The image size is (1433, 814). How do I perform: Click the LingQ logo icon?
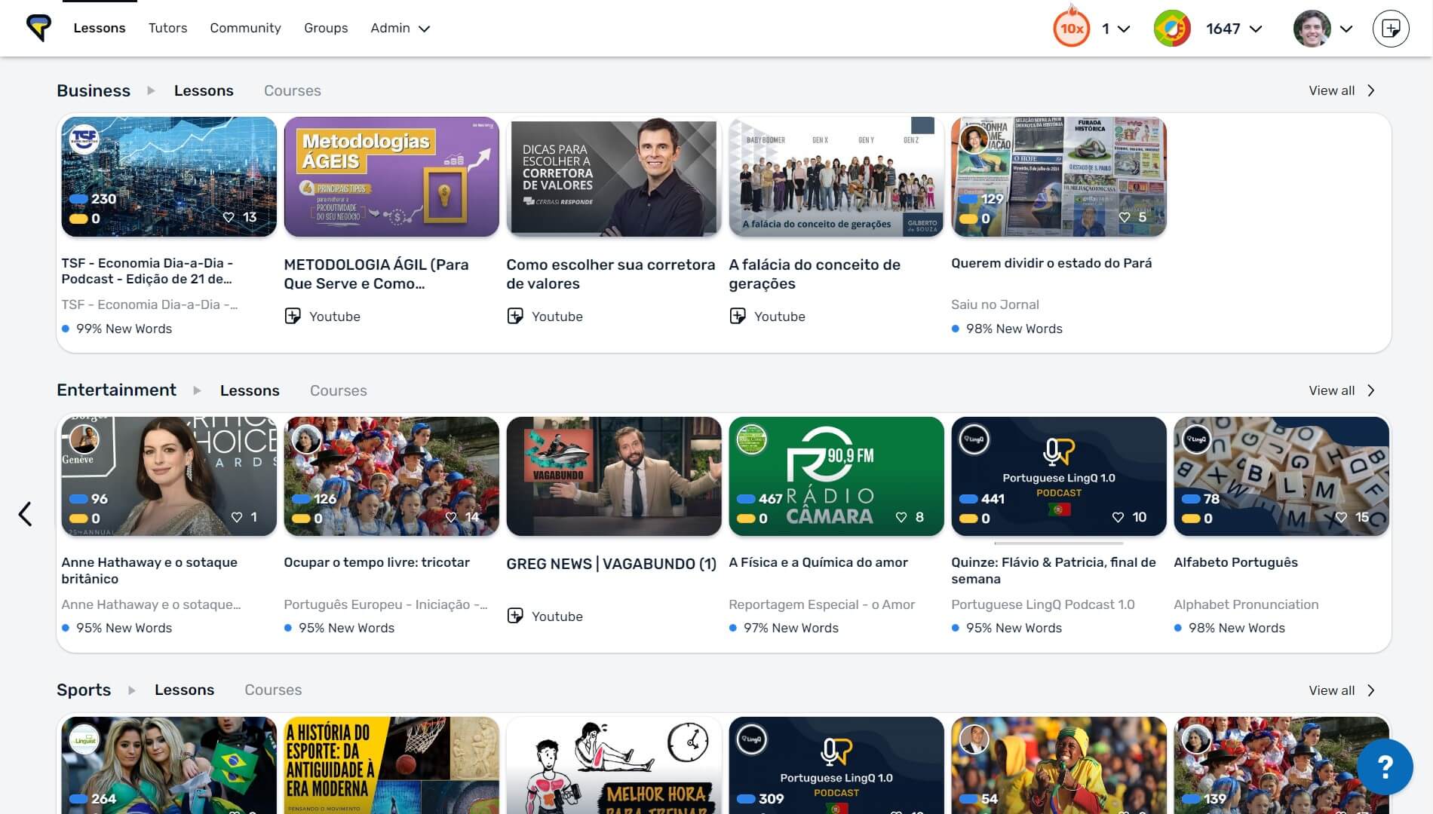[38, 28]
